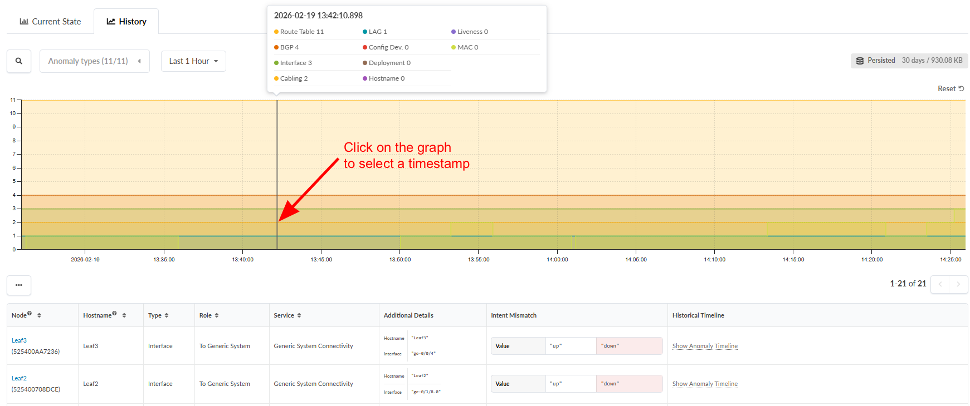The width and height of the screenshot is (970, 406).
Task: Sort table by the Role column arrows
Action: [217, 315]
